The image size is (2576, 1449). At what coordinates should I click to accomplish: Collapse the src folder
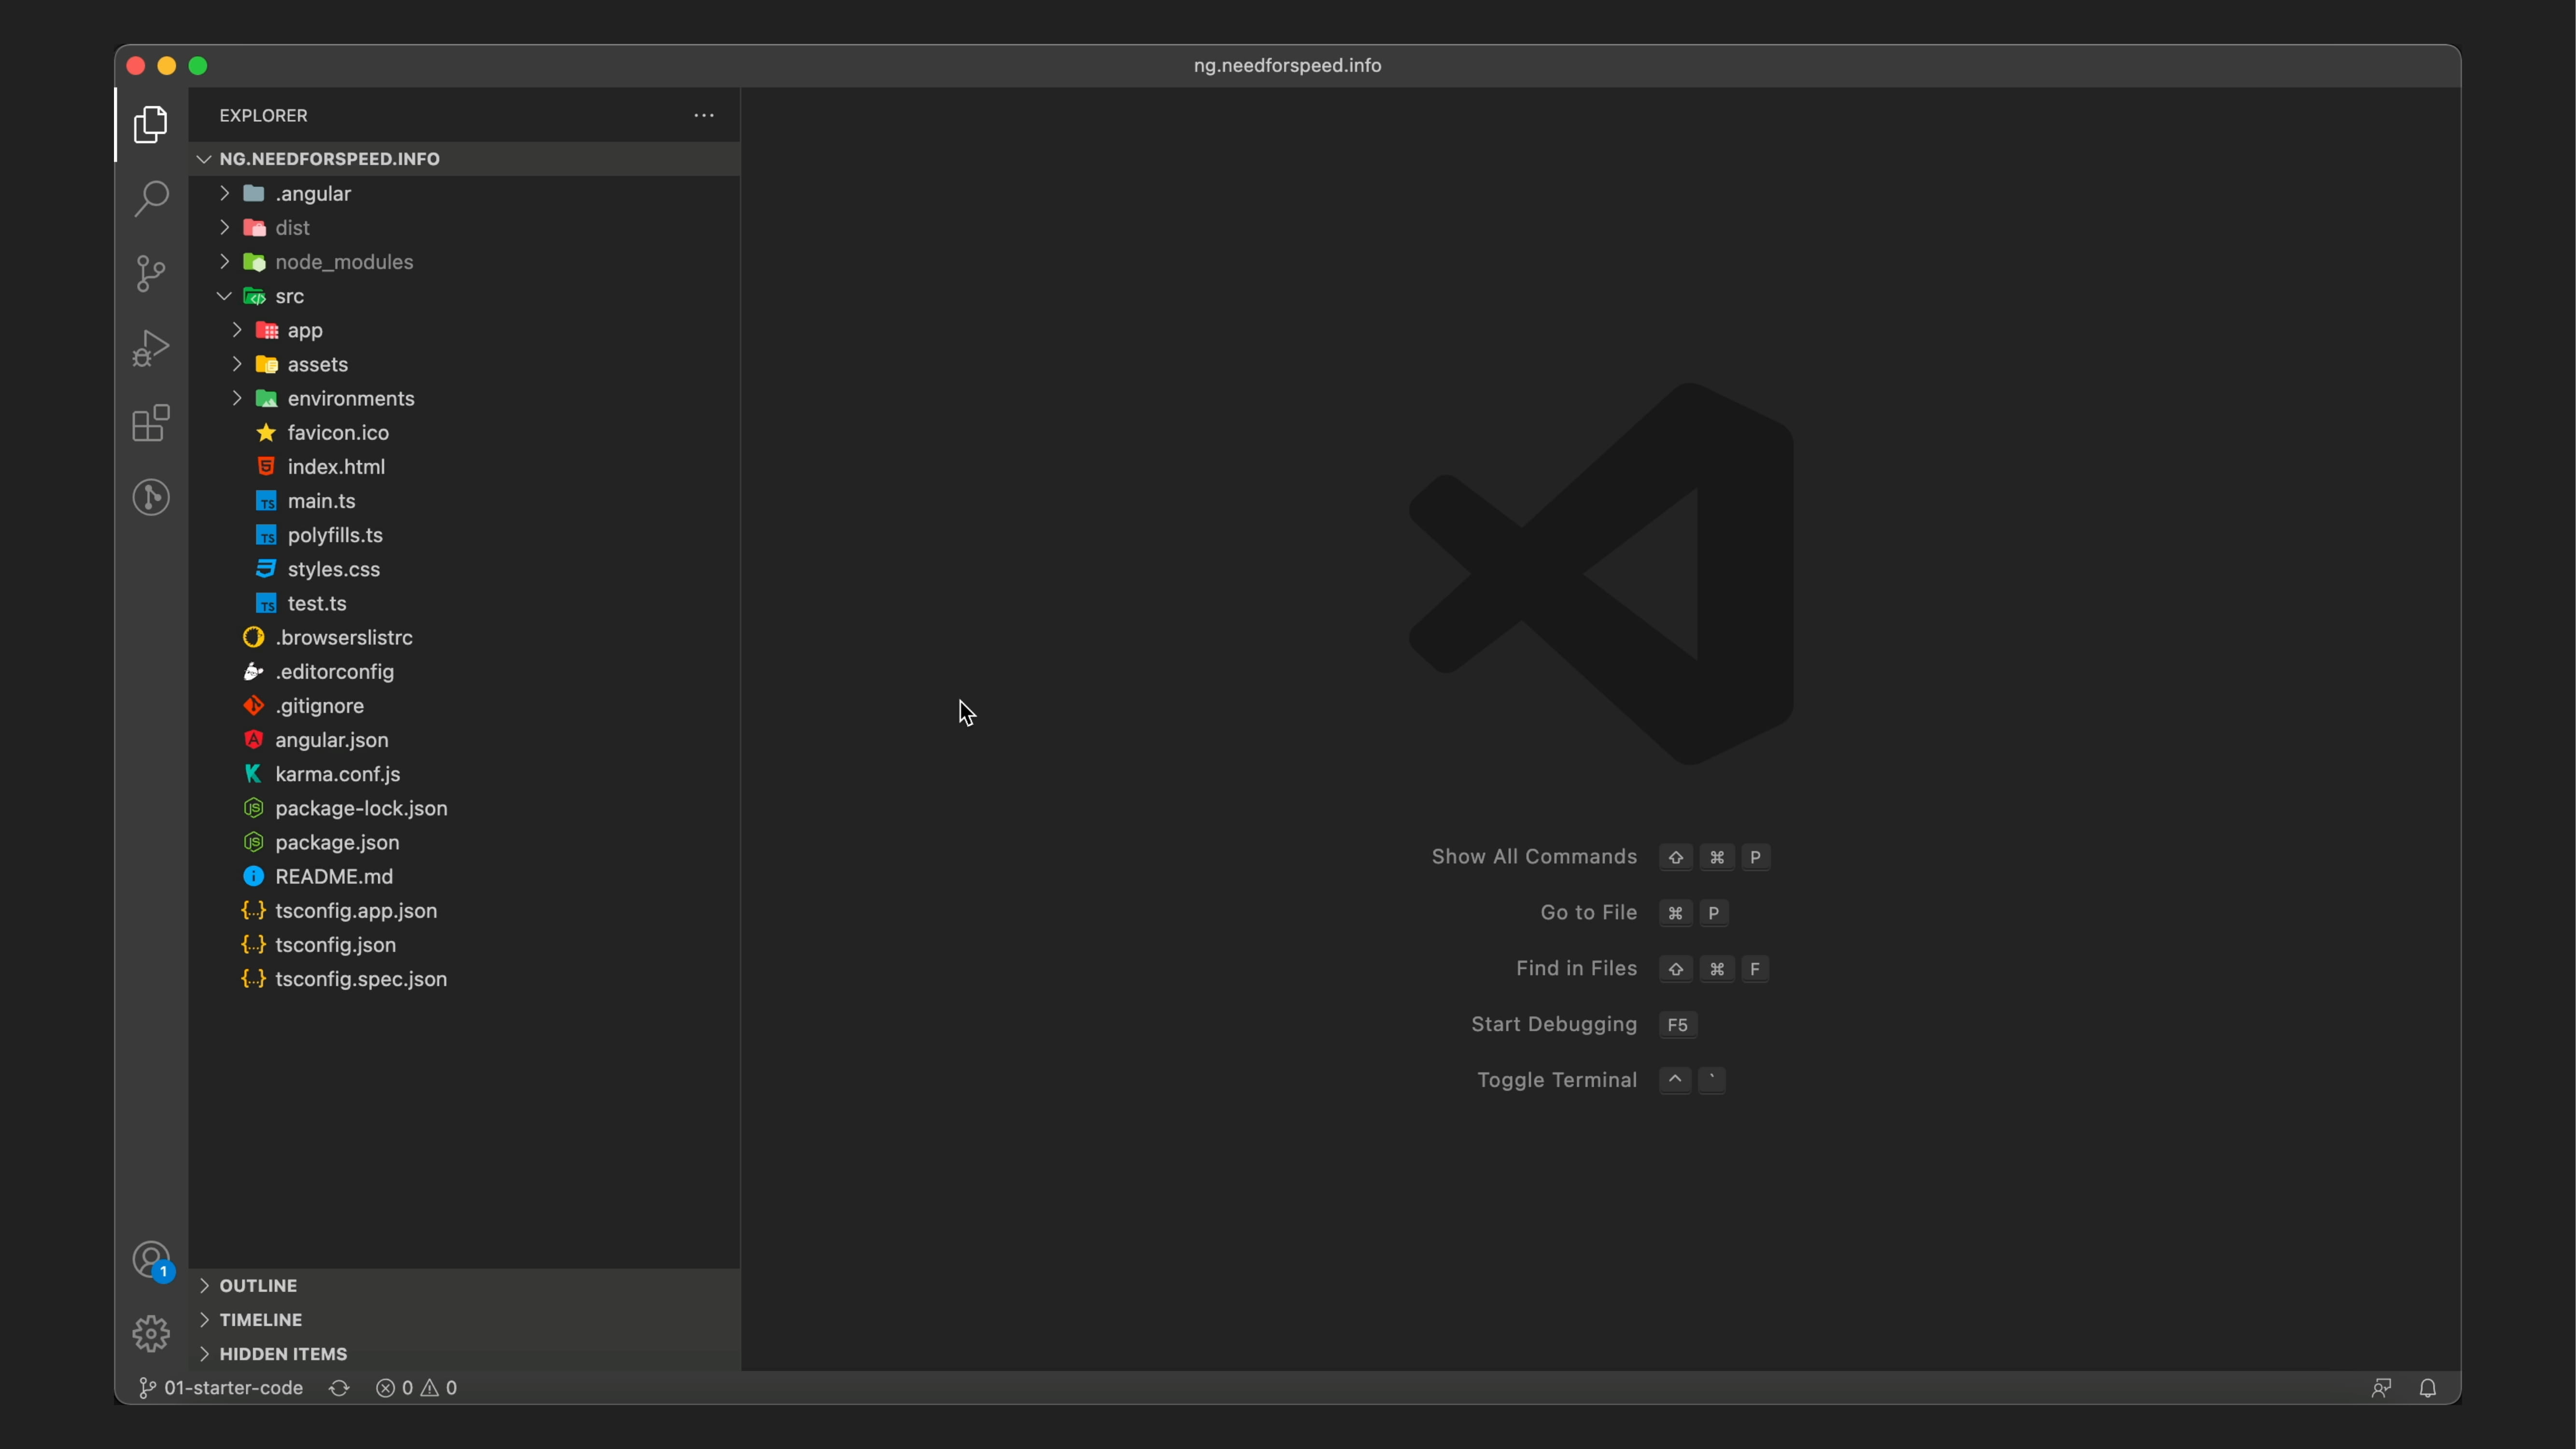tap(465, 296)
